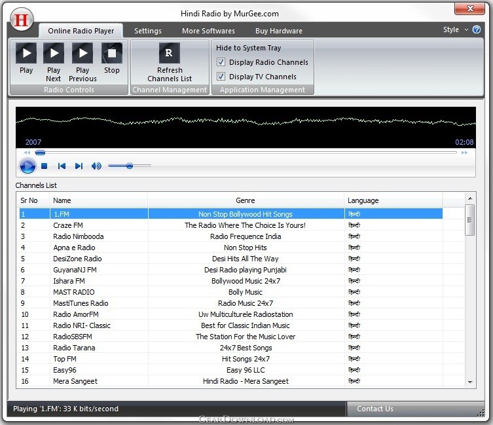493x425 pixels.
Task: Click the Stop ribbon button
Action: coord(111,58)
